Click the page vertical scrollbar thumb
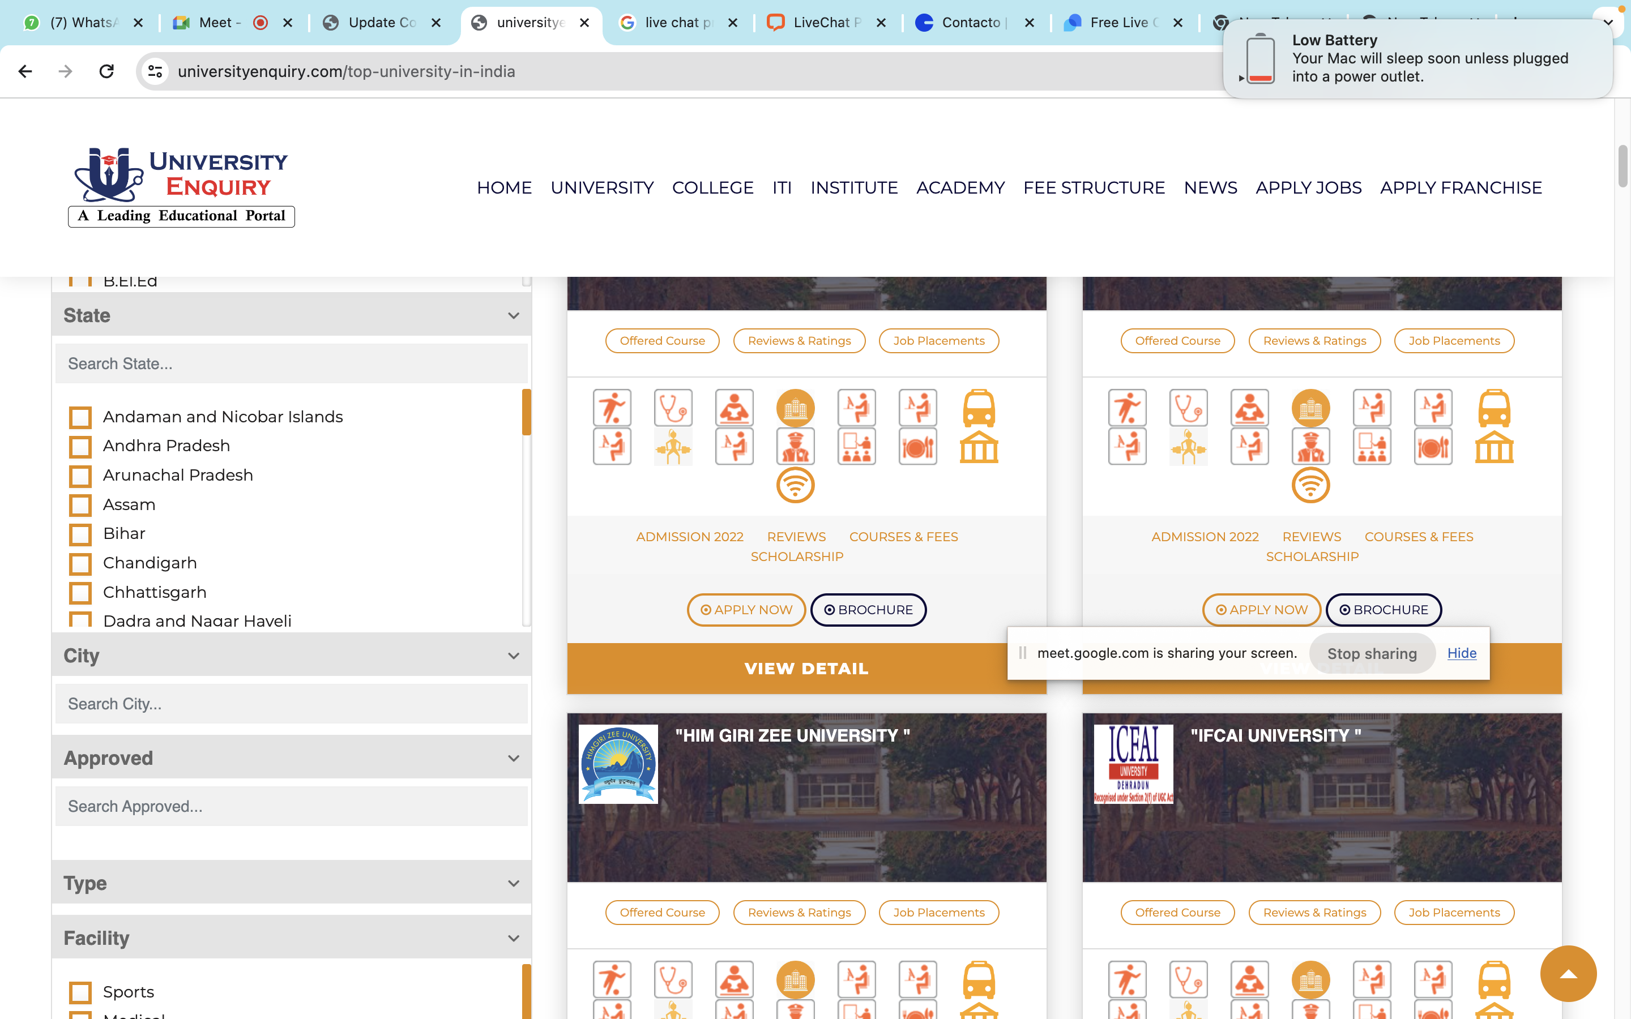Viewport: 1631px width, 1019px height. click(x=1623, y=166)
